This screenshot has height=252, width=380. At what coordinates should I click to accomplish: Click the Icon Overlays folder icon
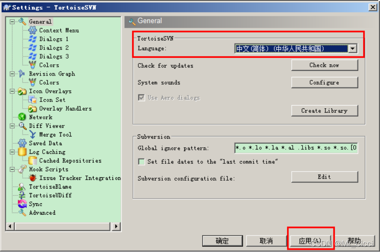pos(22,91)
